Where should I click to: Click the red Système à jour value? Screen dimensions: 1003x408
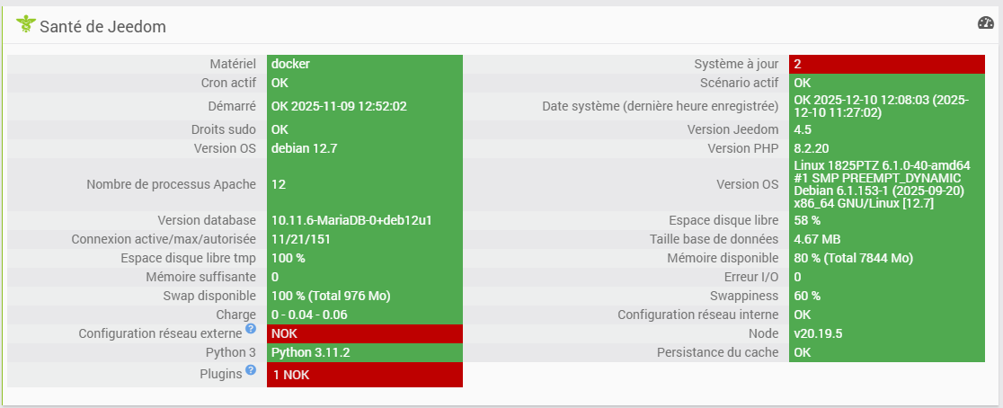tap(887, 64)
